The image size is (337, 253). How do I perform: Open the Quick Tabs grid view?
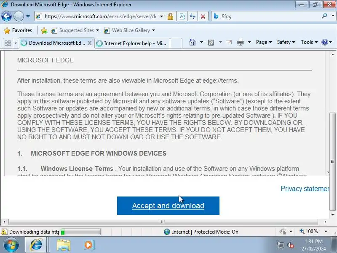(x=8, y=43)
